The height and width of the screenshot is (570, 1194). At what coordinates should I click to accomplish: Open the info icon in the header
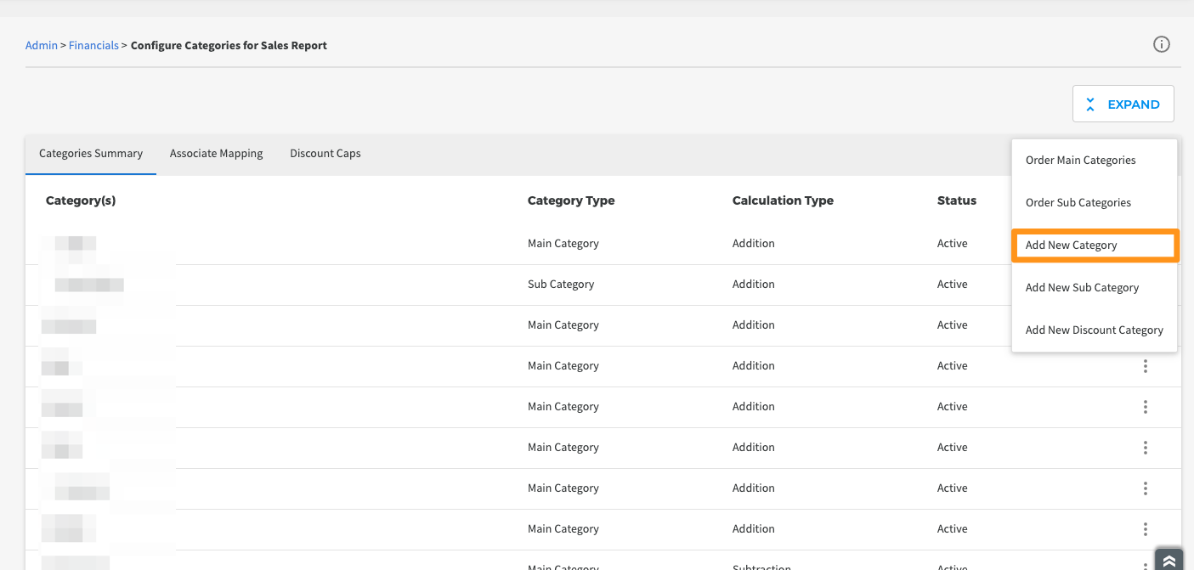(1162, 45)
